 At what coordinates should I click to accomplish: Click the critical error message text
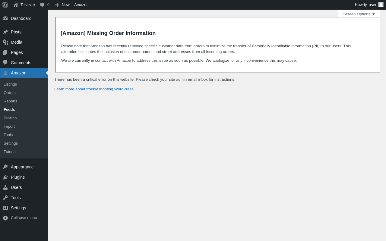click(145, 80)
